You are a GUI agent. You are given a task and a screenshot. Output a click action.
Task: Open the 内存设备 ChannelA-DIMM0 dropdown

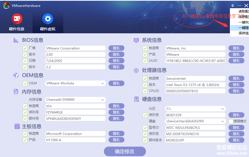(103, 100)
